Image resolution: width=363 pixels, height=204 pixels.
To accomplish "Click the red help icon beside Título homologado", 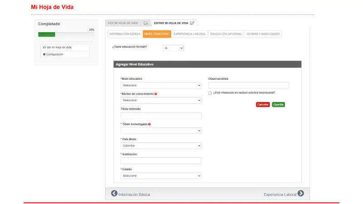I will click(x=149, y=124).
